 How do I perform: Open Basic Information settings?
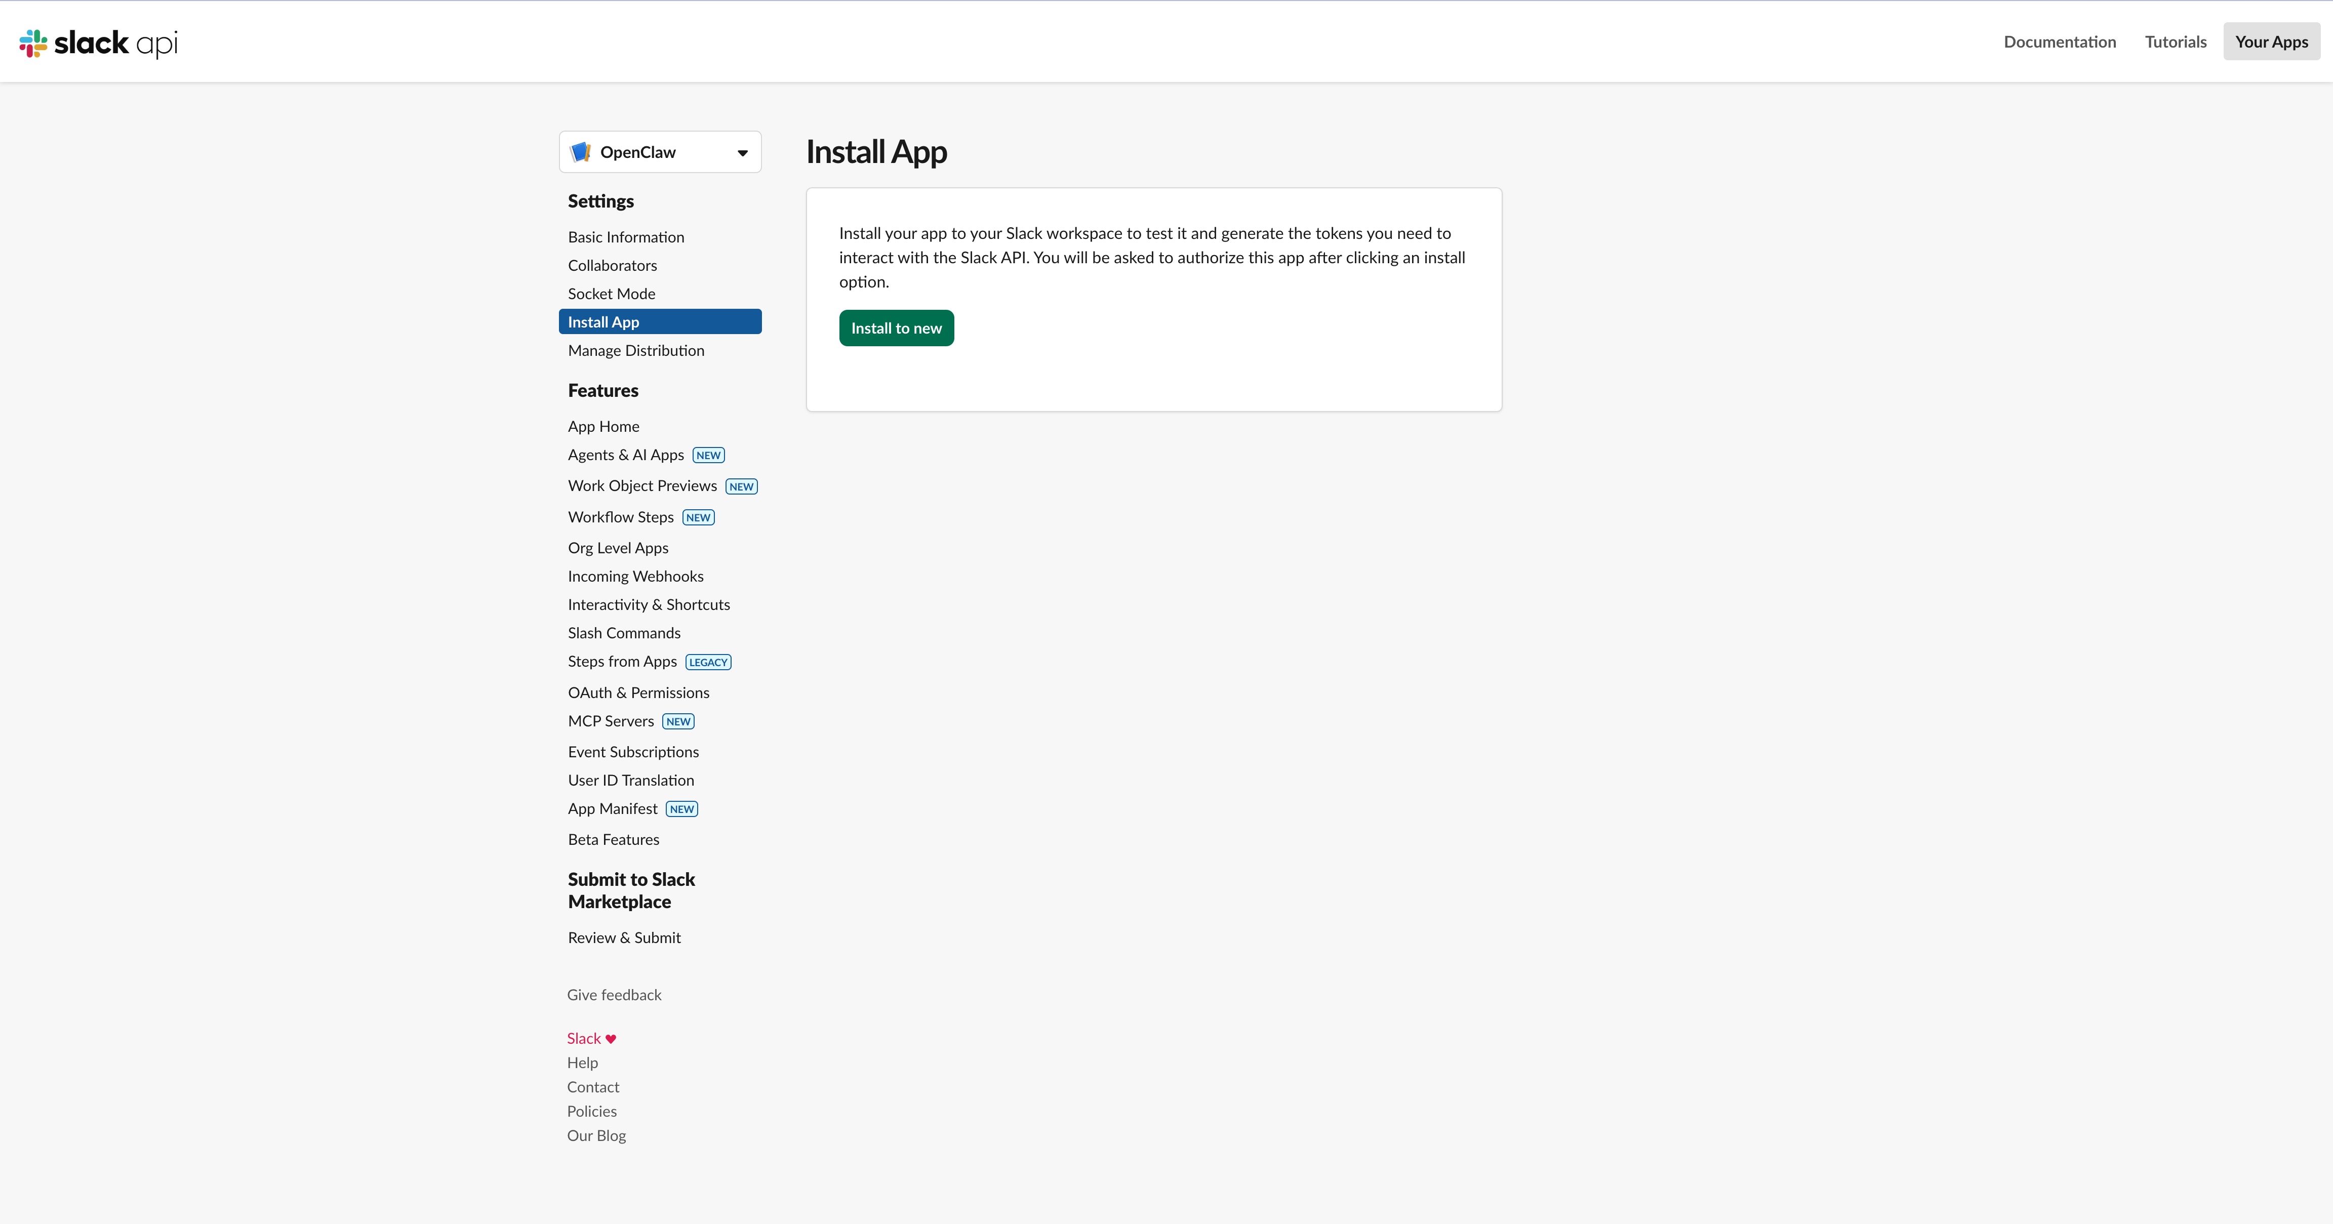tap(626, 237)
